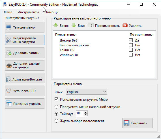Open Установка BCD section
161x139 pixels.
pyautogui.click(x=25, y=91)
